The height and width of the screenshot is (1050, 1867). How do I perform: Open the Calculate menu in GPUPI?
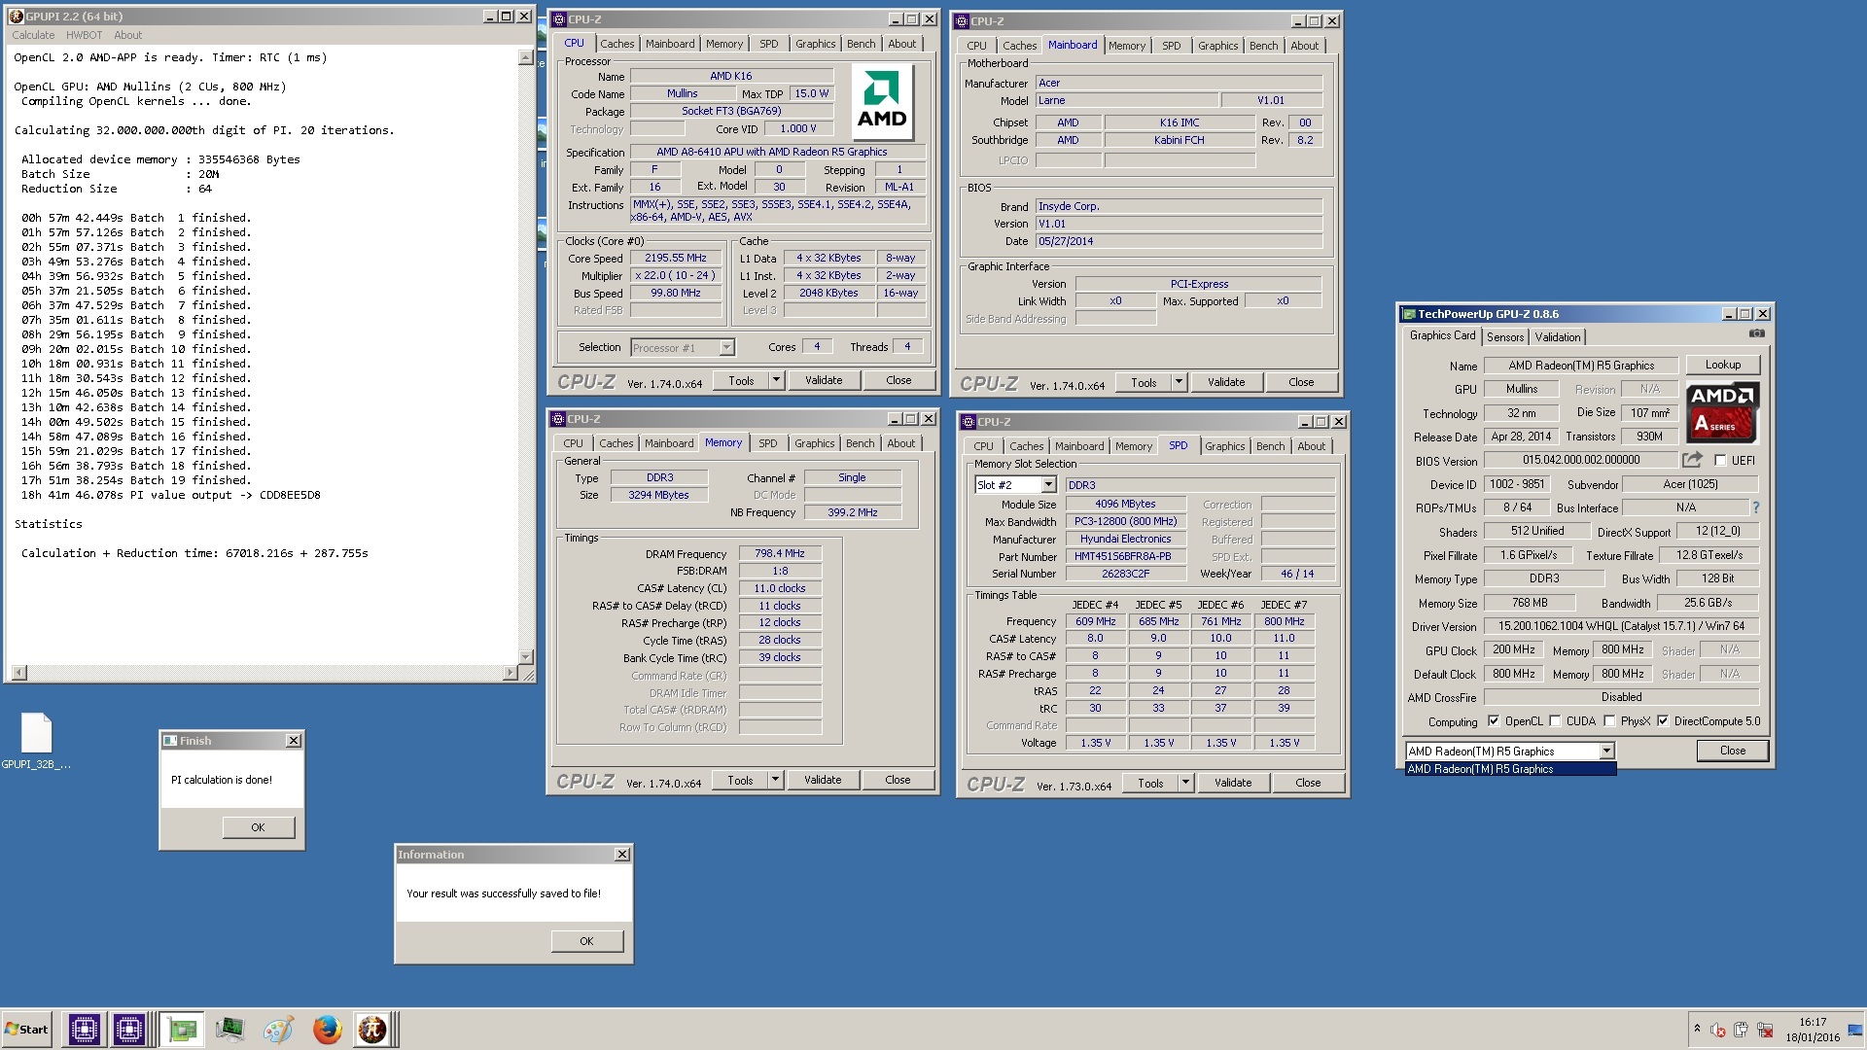[x=33, y=35]
